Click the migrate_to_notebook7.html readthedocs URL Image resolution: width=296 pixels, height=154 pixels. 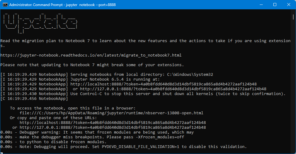click(91, 55)
